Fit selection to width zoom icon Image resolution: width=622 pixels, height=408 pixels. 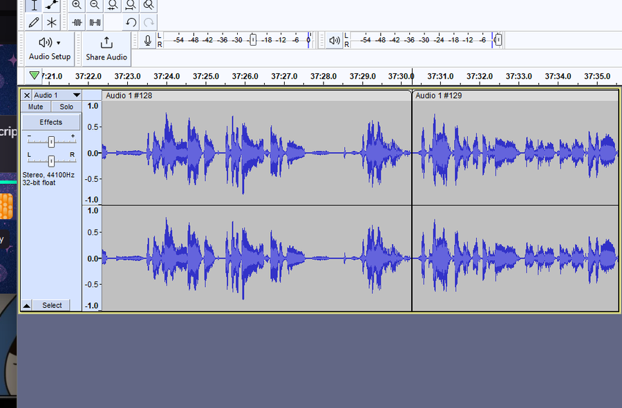click(113, 5)
